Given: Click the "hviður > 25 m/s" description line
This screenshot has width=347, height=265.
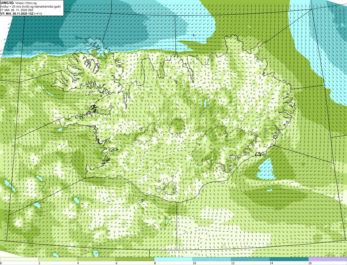Looking at the screenshot, I should [31, 7].
